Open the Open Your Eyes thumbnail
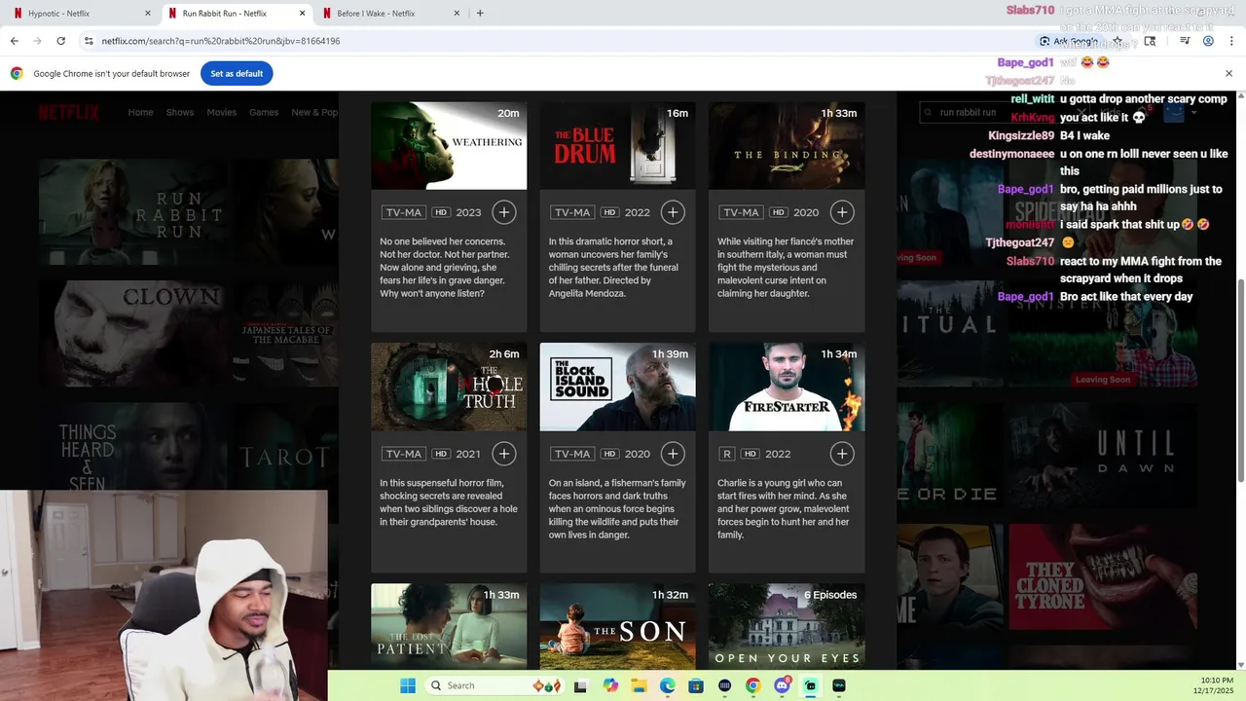This screenshot has height=701, width=1246. (787, 626)
